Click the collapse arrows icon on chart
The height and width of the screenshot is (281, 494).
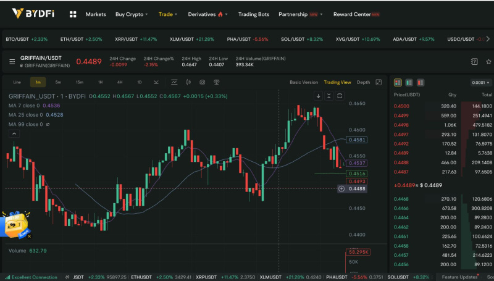pyautogui.click(x=329, y=96)
